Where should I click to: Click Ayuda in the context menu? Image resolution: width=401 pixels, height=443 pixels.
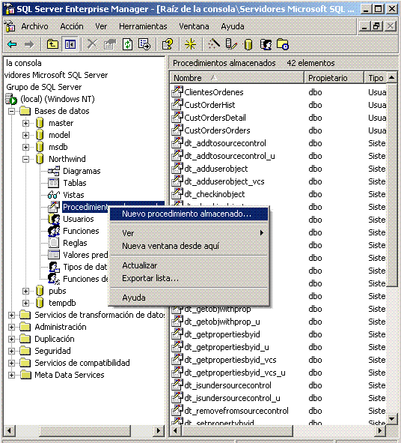tap(189, 298)
